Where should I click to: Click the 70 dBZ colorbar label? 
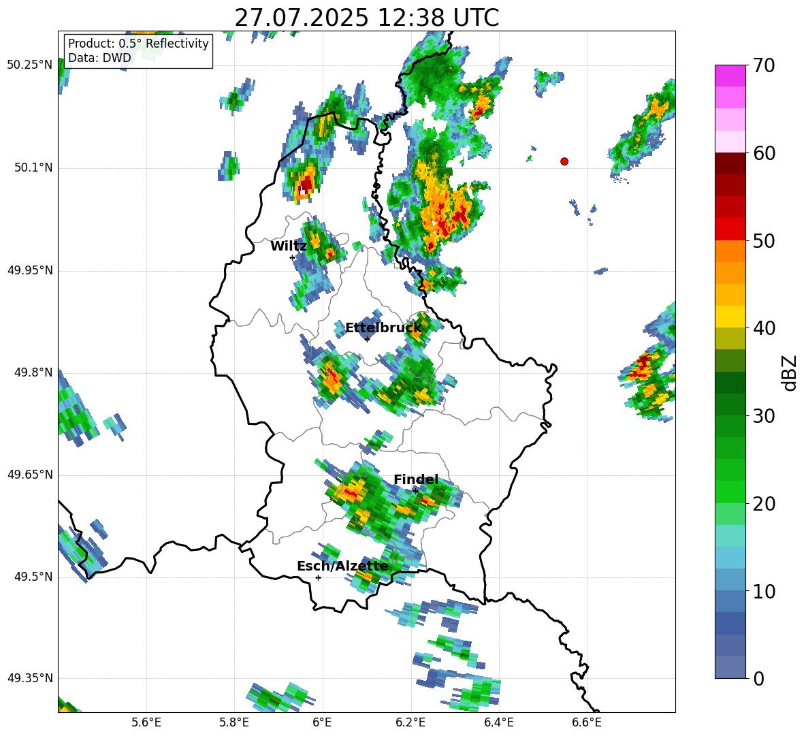[764, 66]
